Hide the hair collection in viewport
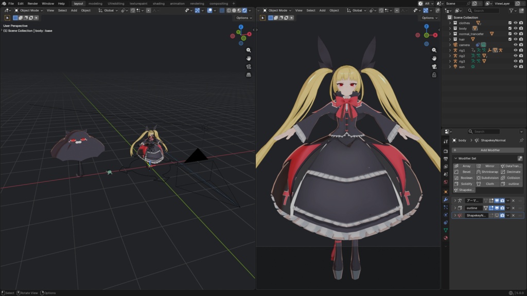 [x=515, y=39]
